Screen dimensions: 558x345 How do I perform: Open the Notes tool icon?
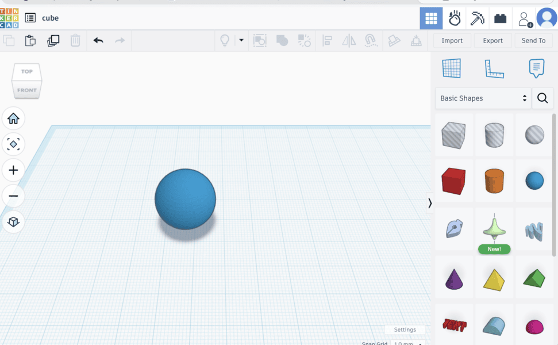(x=536, y=68)
